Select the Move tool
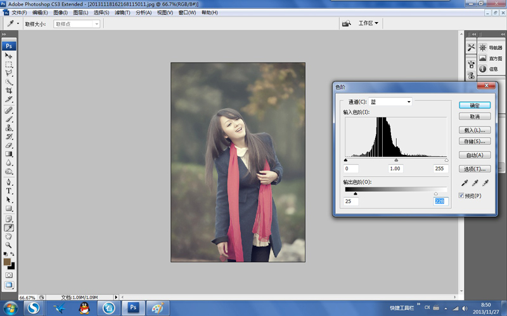507x316 pixels. click(x=8, y=56)
